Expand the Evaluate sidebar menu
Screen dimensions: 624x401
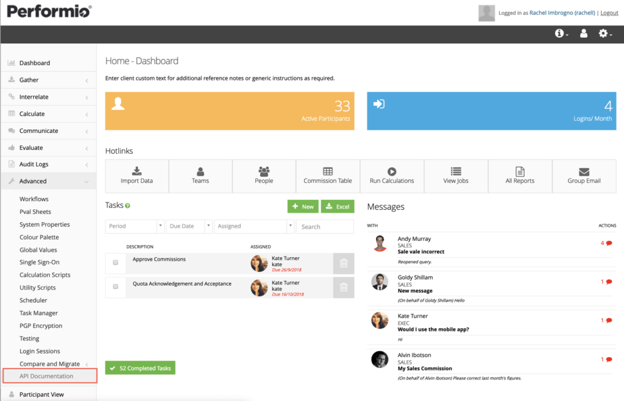tap(49, 147)
